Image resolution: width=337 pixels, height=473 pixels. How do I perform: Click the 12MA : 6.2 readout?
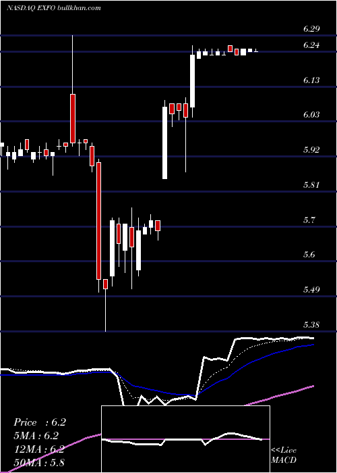[x=39, y=449]
